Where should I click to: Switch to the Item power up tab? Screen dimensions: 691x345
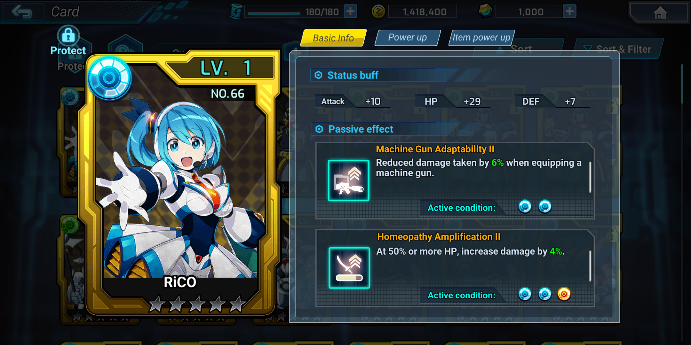pyautogui.click(x=481, y=38)
